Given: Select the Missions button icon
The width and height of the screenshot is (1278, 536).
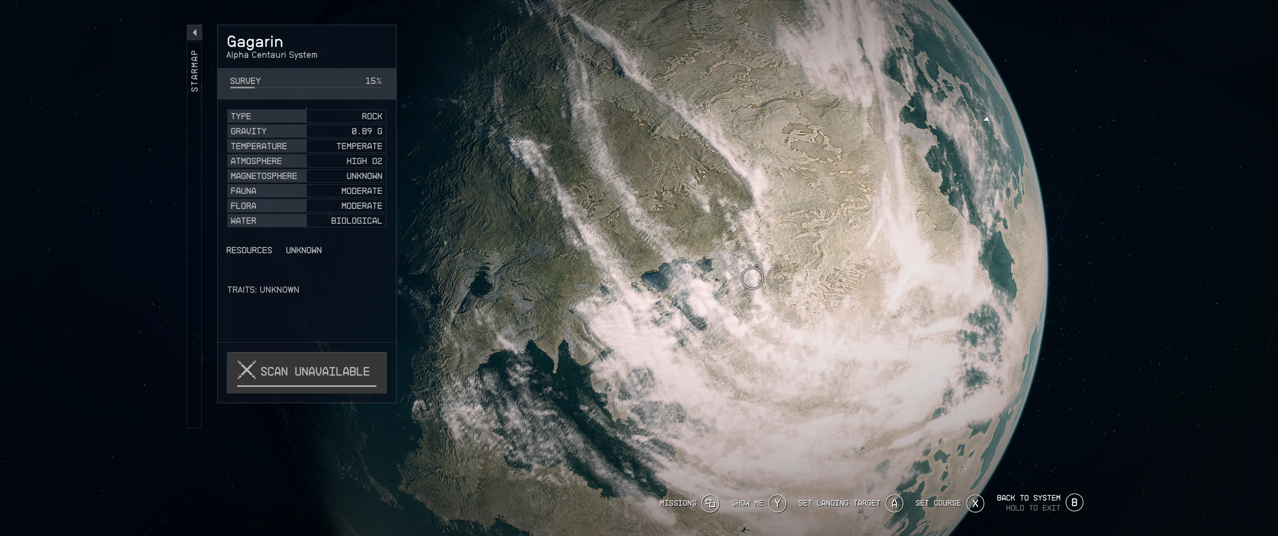Looking at the screenshot, I should [711, 503].
